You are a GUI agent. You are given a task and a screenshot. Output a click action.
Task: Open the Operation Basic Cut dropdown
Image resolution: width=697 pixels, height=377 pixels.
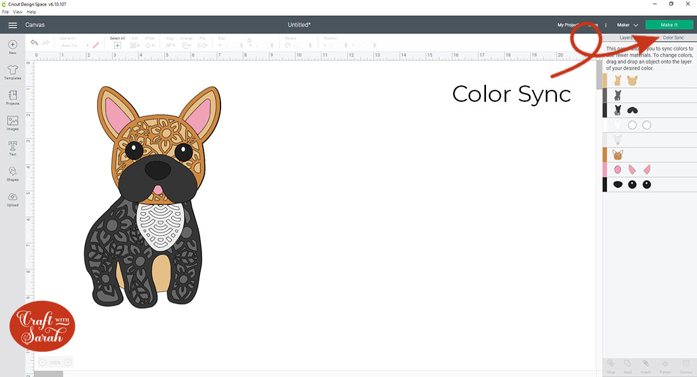74,46
